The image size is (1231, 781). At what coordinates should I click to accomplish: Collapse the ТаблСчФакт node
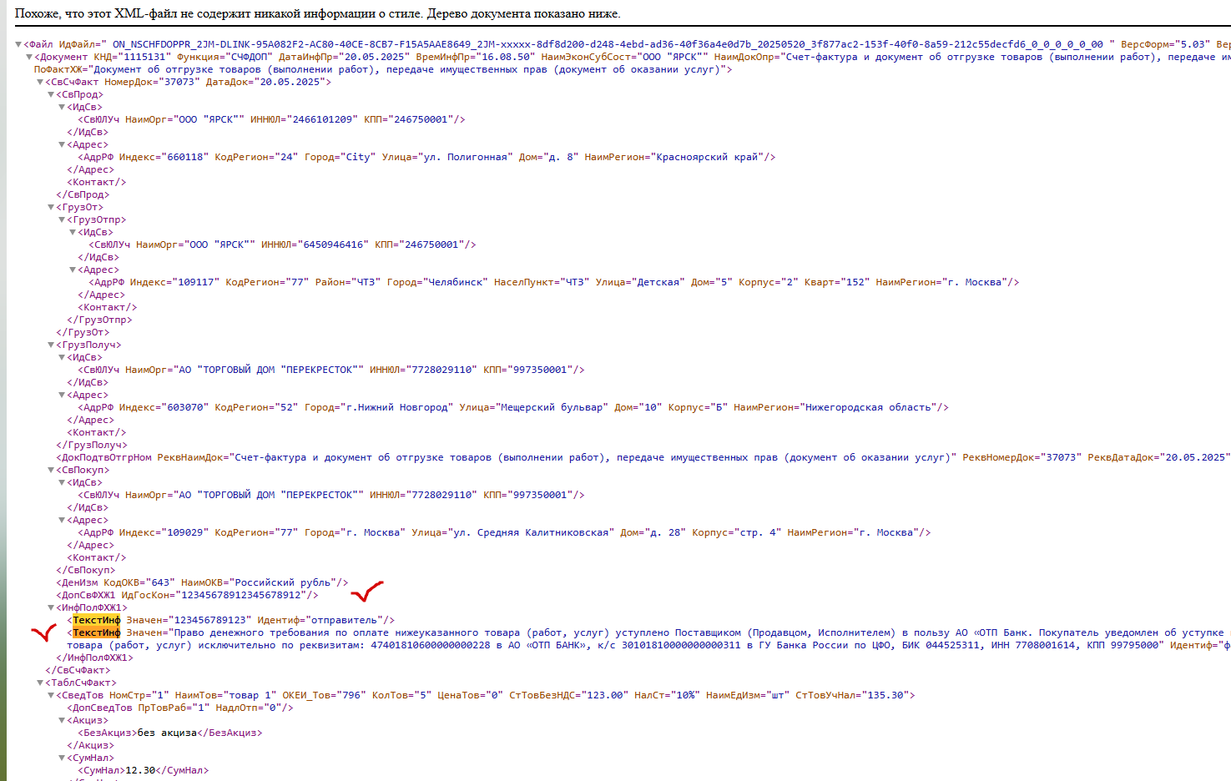(40, 683)
